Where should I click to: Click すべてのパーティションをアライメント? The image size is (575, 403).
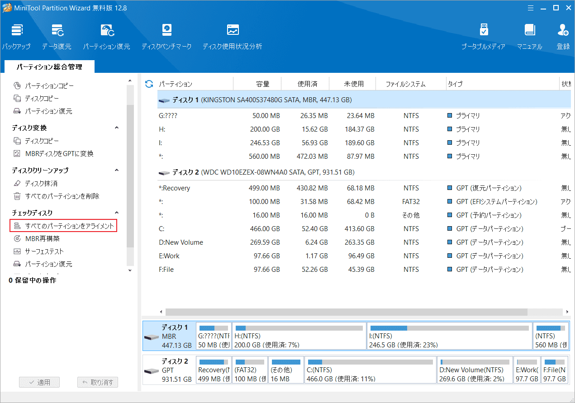pyautogui.click(x=63, y=226)
